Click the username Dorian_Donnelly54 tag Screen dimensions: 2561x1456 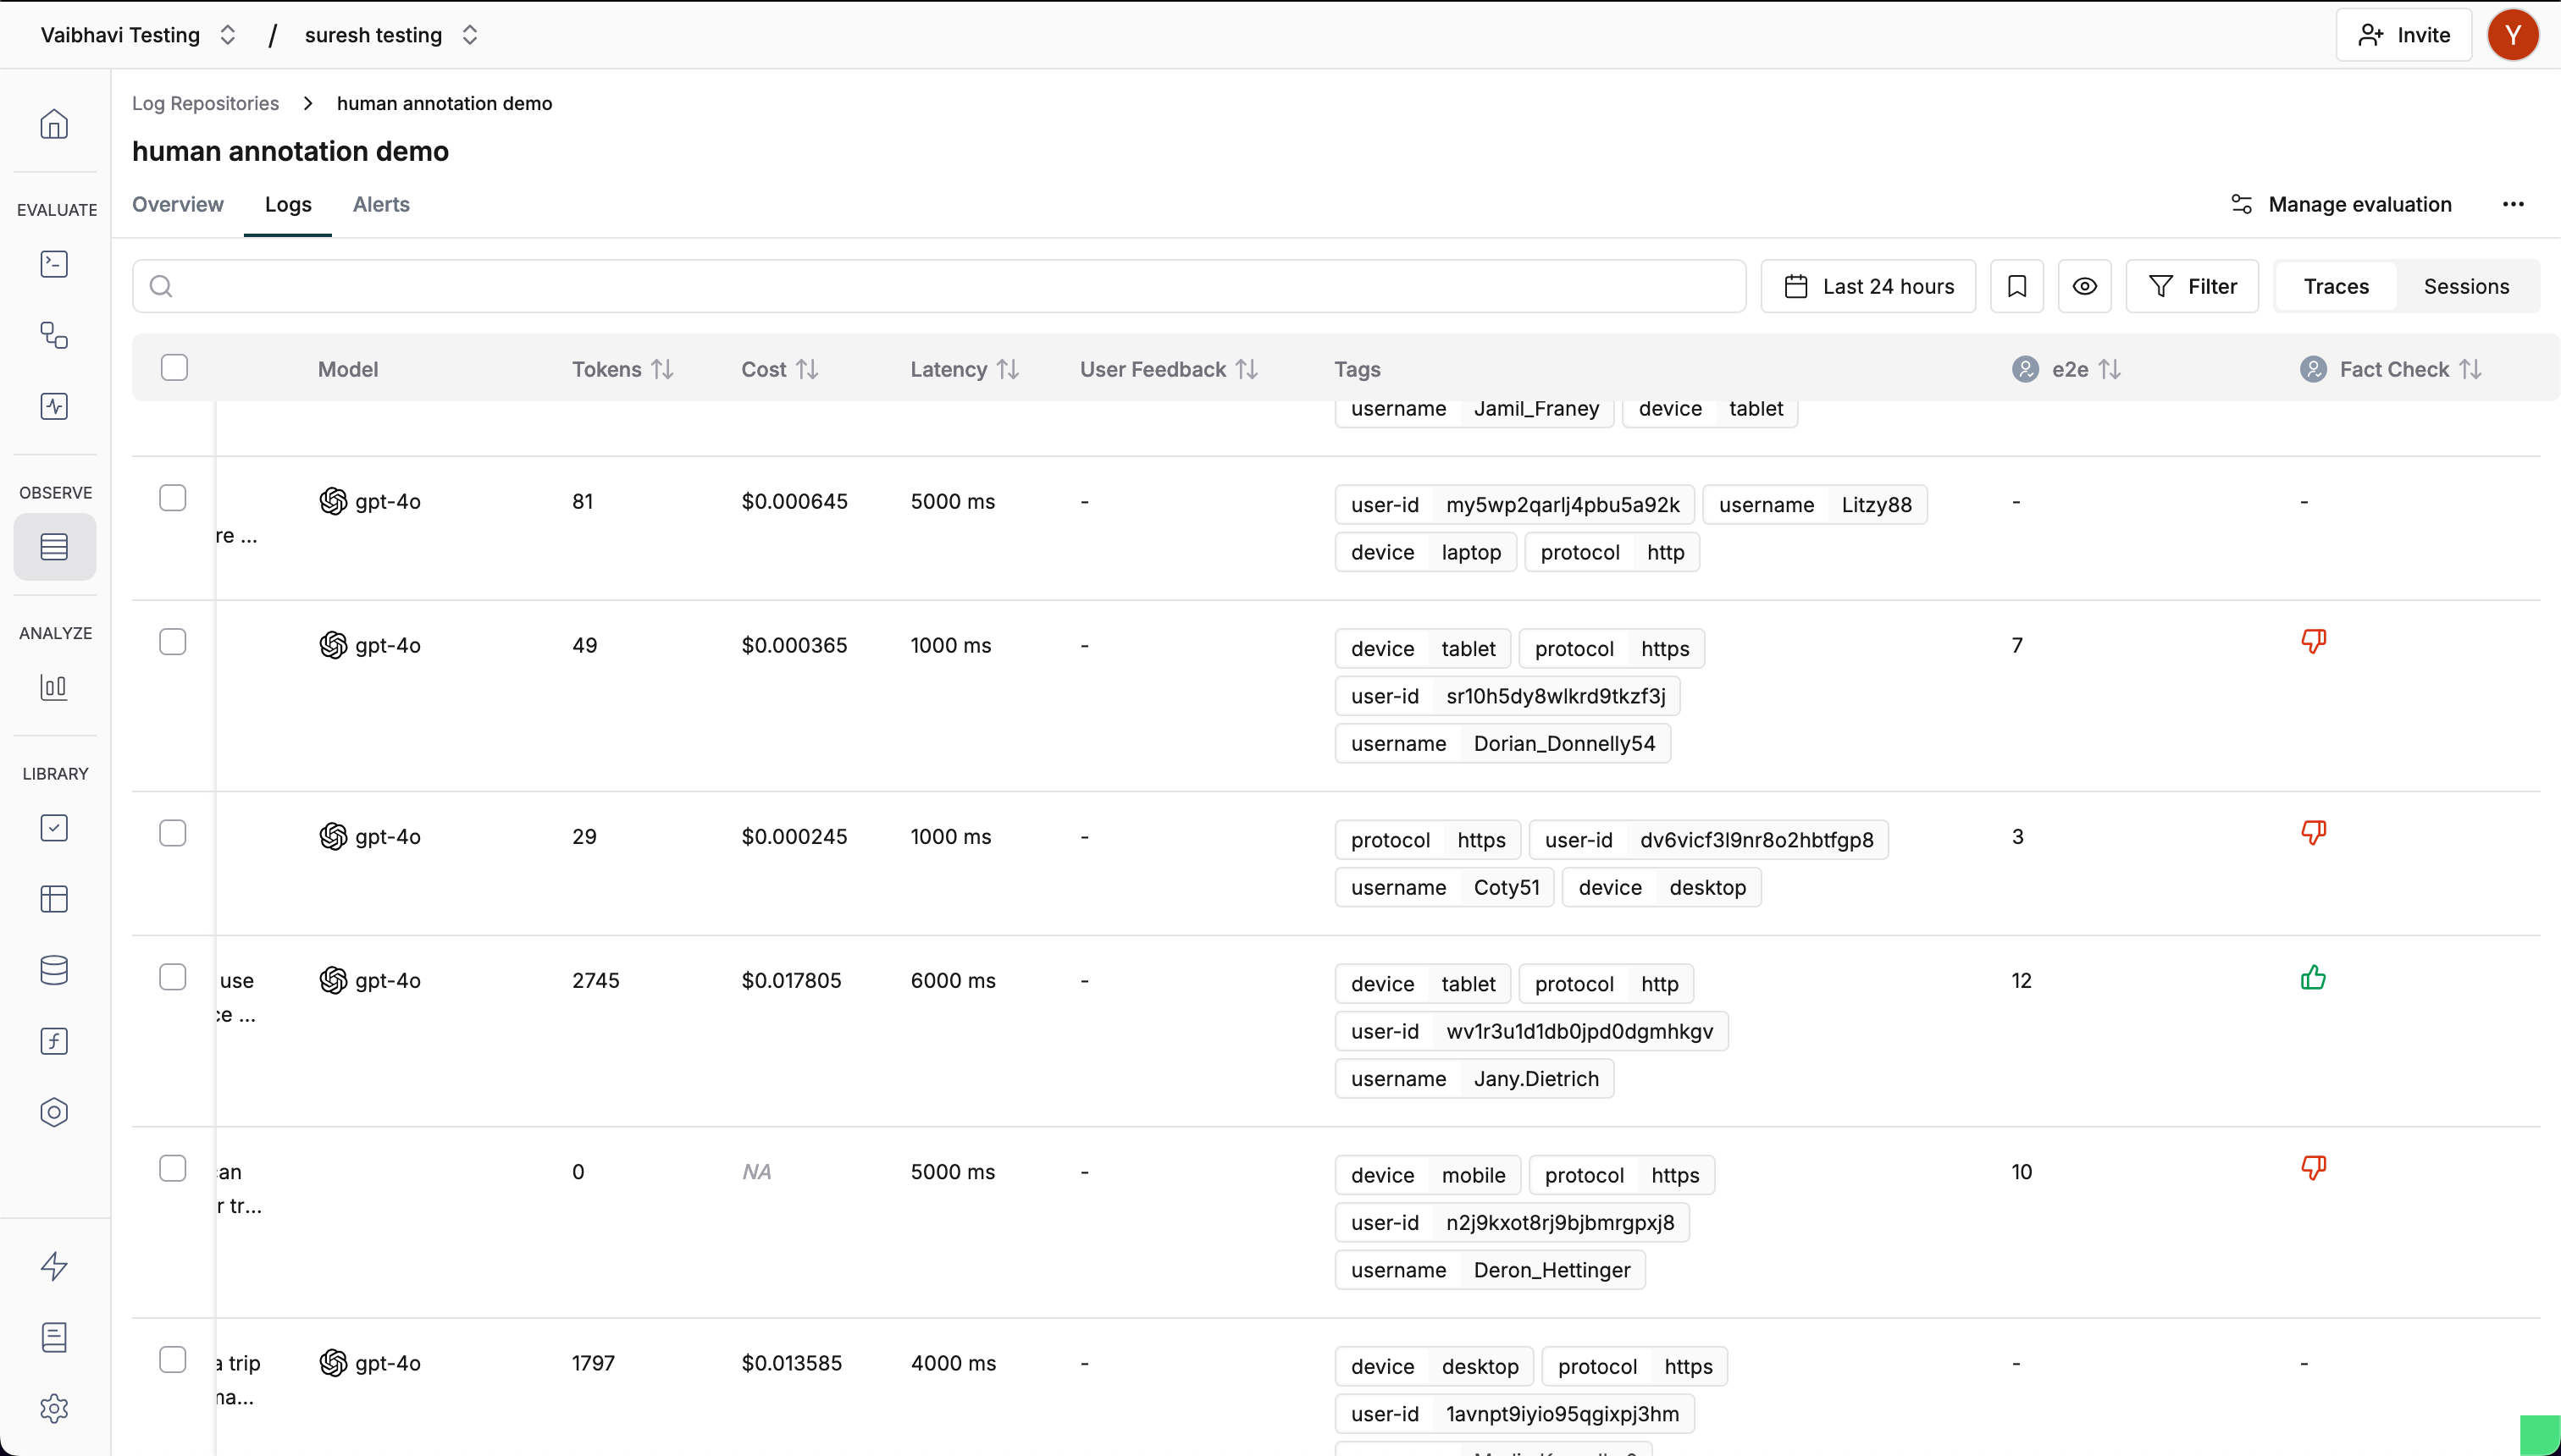pyautogui.click(x=1502, y=743)
